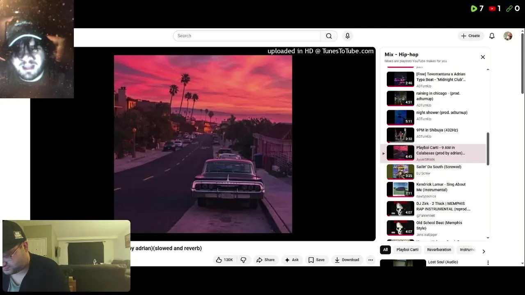Dislike the video

pyautogui.click(x=244, y=260)
